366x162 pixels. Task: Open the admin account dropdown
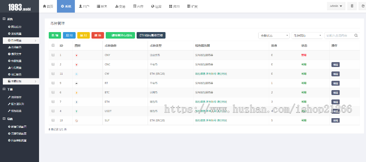click(x=336, y=6)
